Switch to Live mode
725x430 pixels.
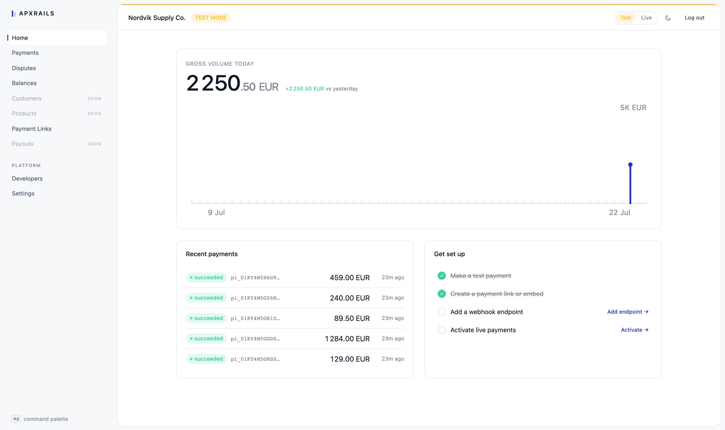(x=646, y=18)
